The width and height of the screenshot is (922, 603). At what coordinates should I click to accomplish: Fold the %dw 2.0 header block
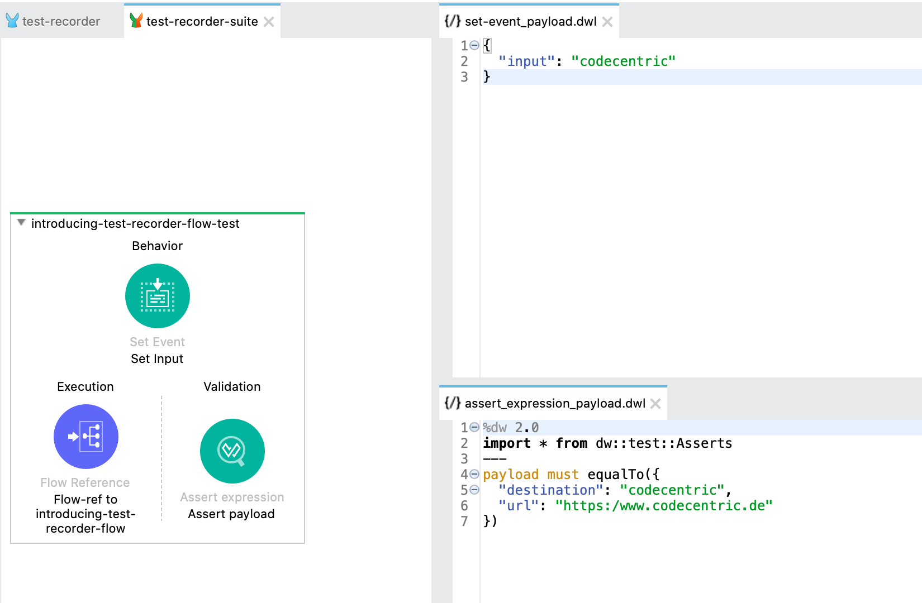[474, 428]
